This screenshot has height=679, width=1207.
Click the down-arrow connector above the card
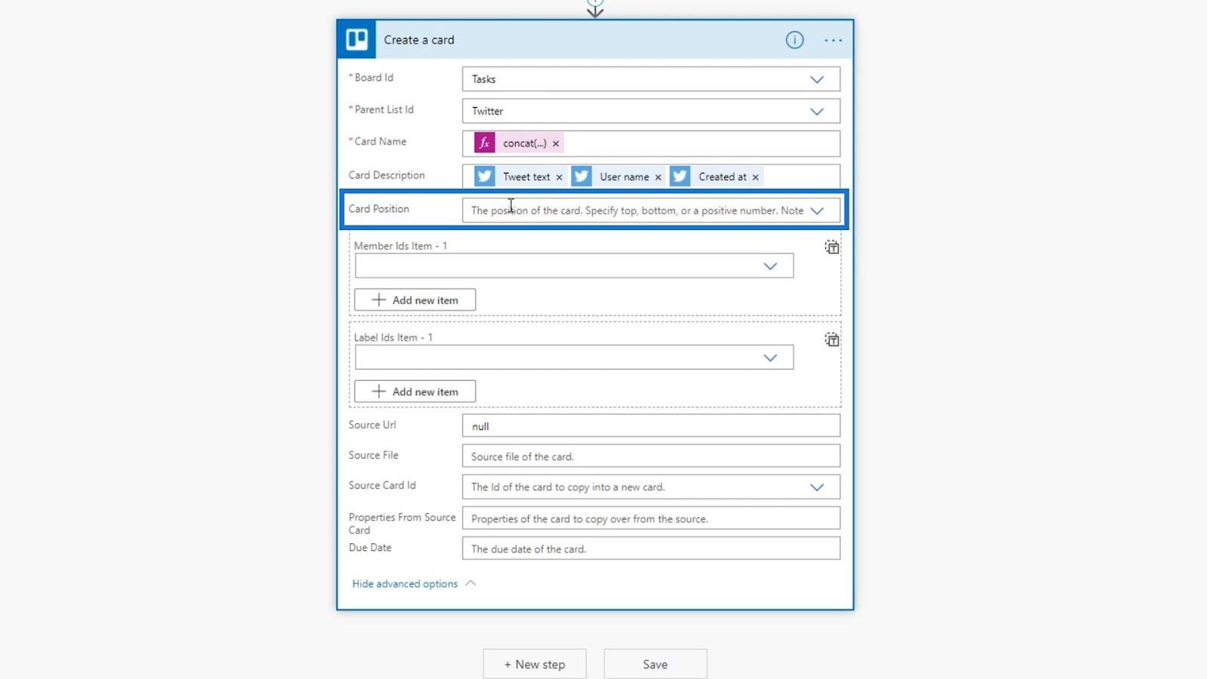[x=595, y=8]
